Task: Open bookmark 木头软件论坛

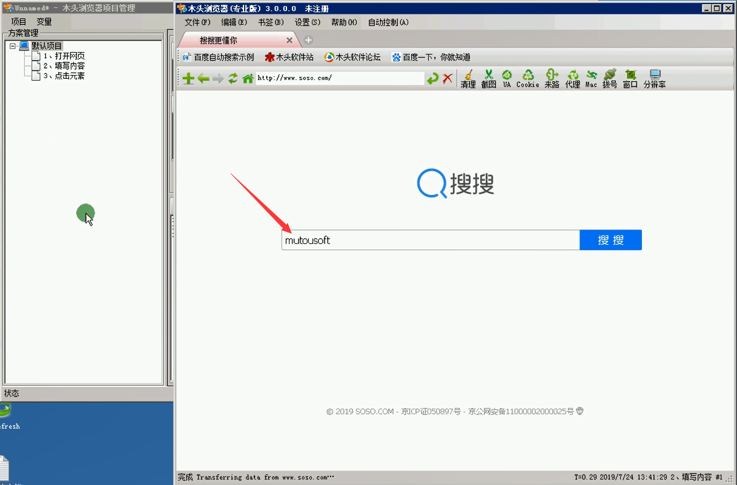Action: click(x=353, y=57)
